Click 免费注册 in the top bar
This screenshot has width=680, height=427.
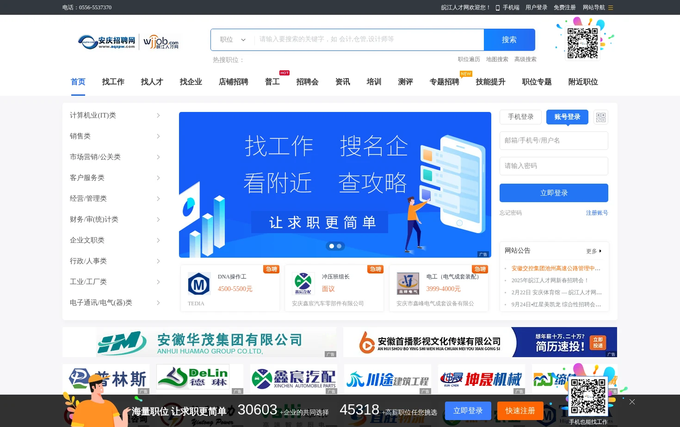coord(565,7)
